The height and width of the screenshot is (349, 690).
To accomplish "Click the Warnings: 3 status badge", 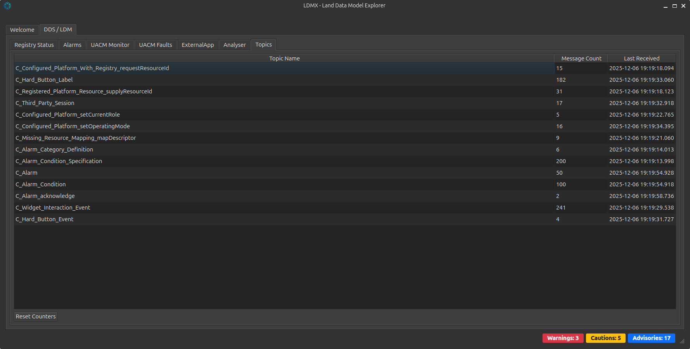I will (x=563, y=338).
